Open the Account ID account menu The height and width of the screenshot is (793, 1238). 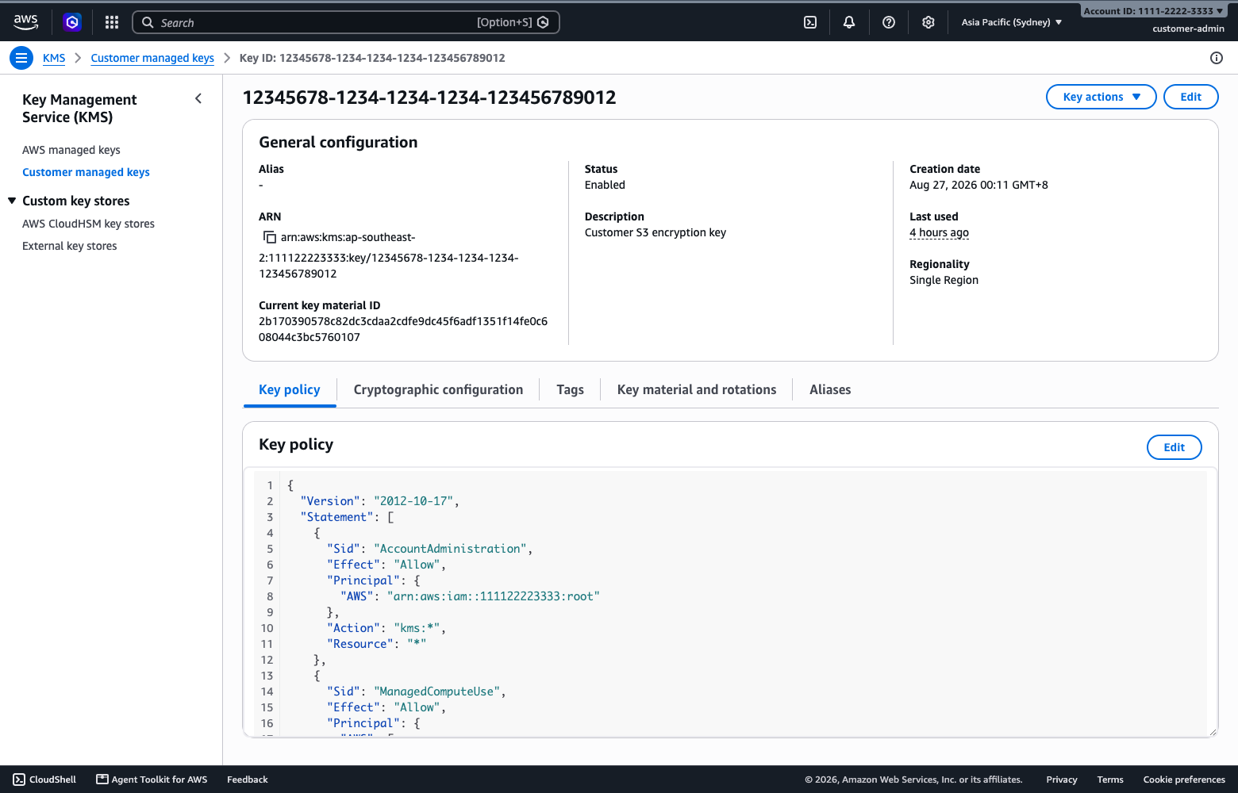click(1153, 11)
